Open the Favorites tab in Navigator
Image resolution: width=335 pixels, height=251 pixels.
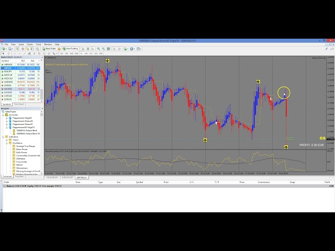pyautogui.click(x=18, y=176)
